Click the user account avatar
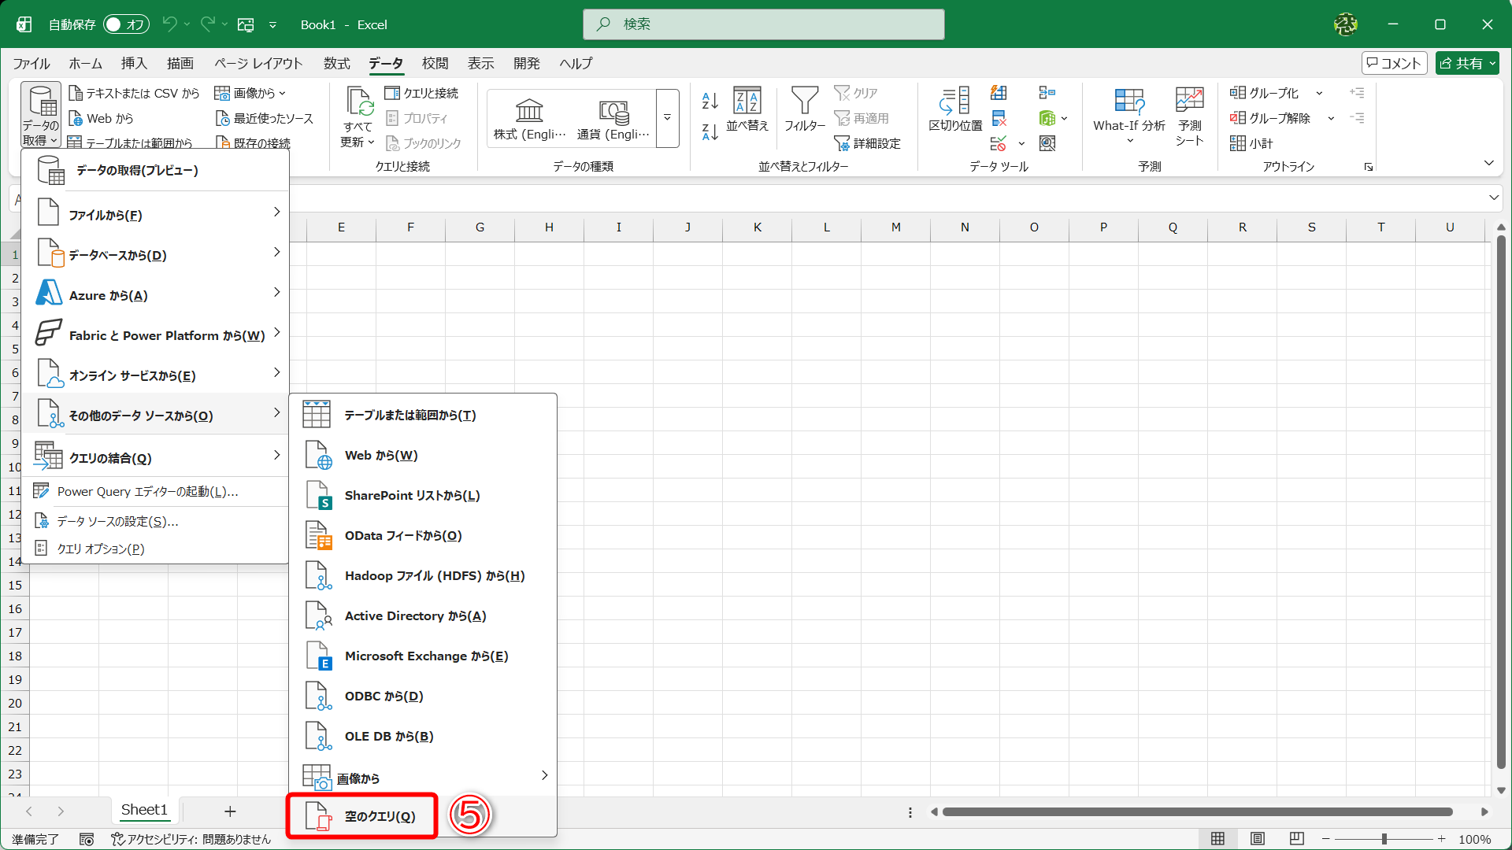 click(1345, 24)
